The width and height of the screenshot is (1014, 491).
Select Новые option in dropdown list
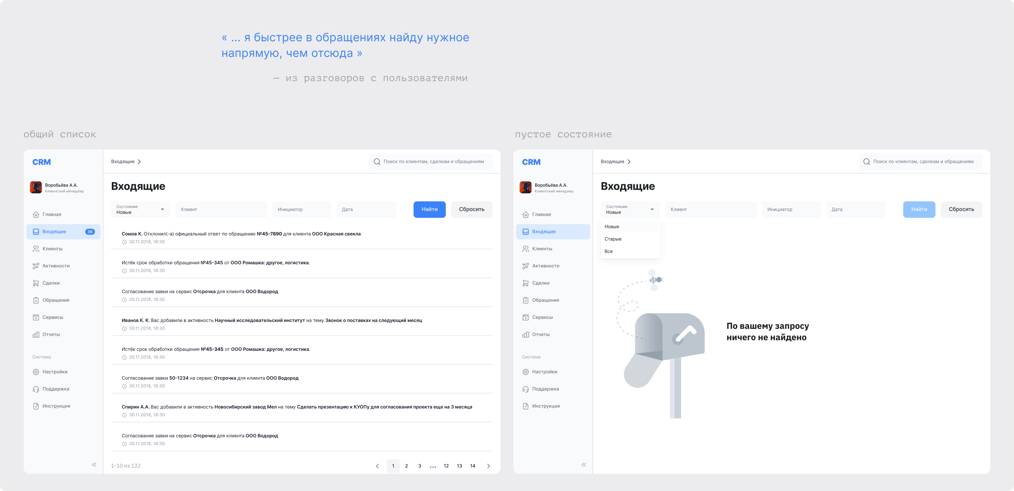[630, 227]
